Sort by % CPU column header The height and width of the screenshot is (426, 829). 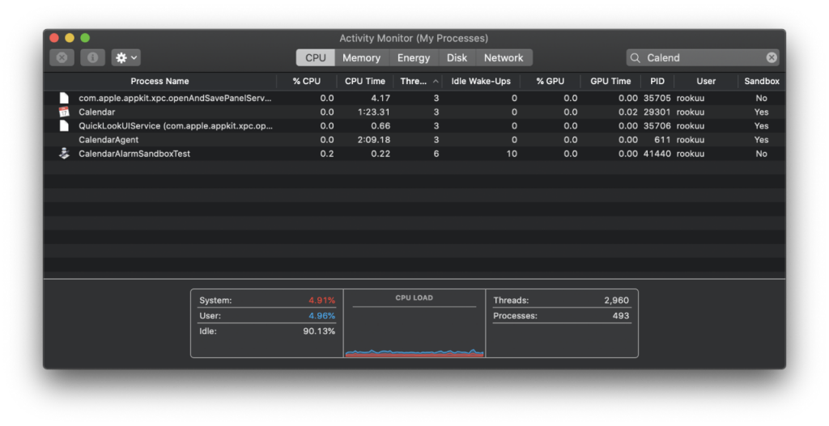coord(307,82)
